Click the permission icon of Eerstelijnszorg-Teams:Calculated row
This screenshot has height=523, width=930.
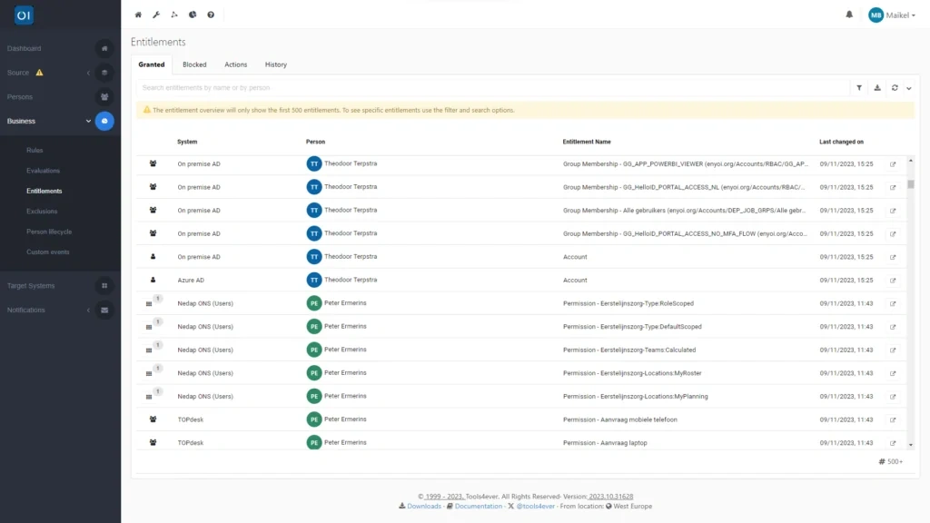(x=149, y=350)
